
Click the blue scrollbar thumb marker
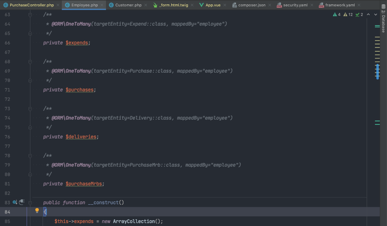(377, 72)
